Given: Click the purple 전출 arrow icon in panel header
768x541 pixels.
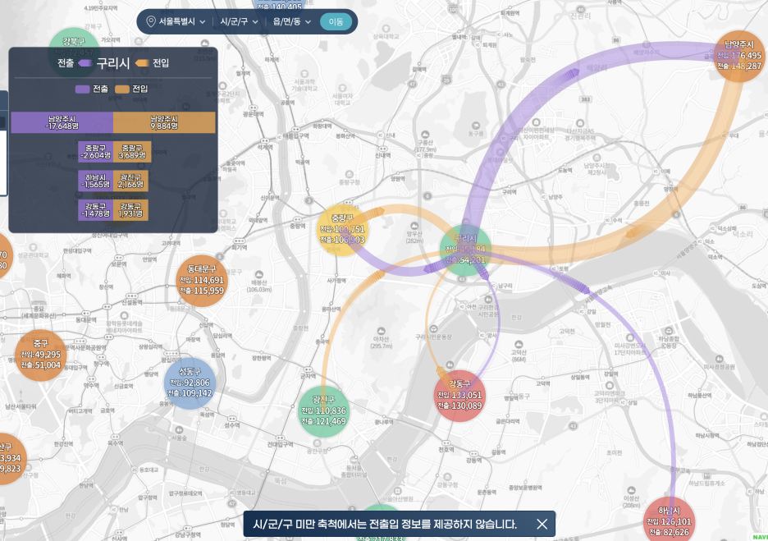Looking at the screenshot, I should click(85, 62).
